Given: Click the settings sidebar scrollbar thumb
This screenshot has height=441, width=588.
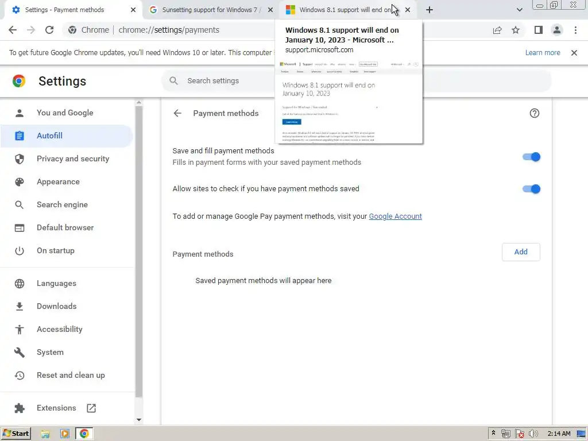Looking at the screenshot, I should [x=139, y=252].
